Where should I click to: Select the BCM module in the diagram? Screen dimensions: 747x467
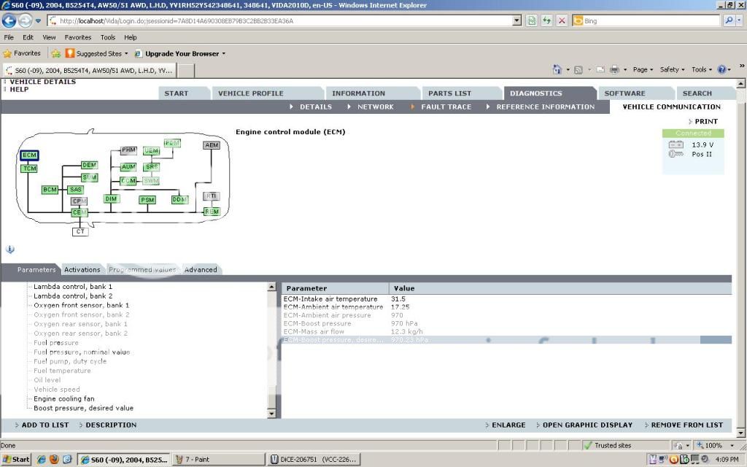pyautogui.click(x=50, y=190)
